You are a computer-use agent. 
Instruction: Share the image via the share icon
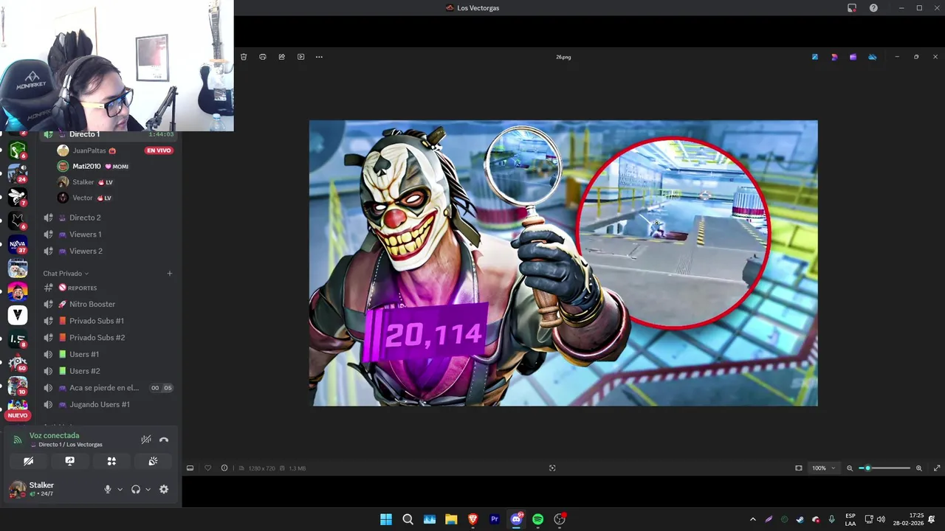pos(281,57)
